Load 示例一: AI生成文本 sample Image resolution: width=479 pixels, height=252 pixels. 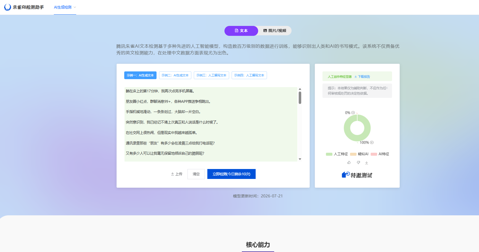[140, 75]
